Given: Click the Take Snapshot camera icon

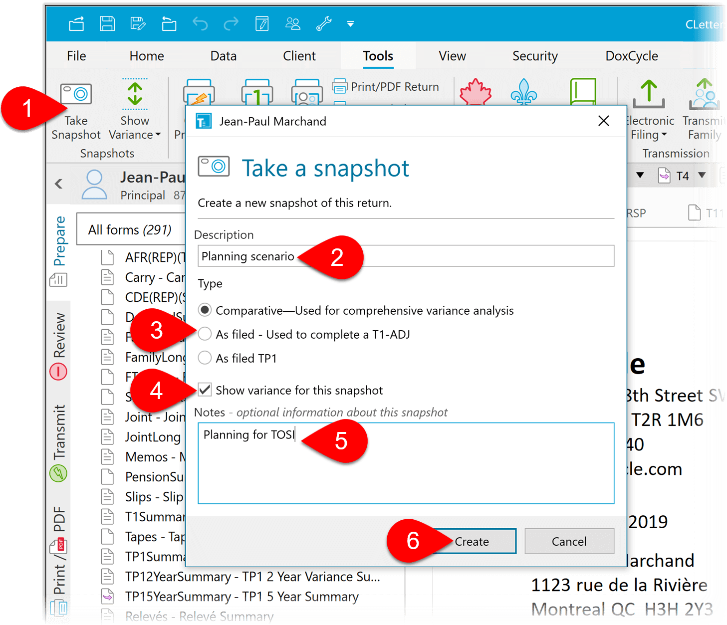Looking at the screenshot, I should [76, 93].
